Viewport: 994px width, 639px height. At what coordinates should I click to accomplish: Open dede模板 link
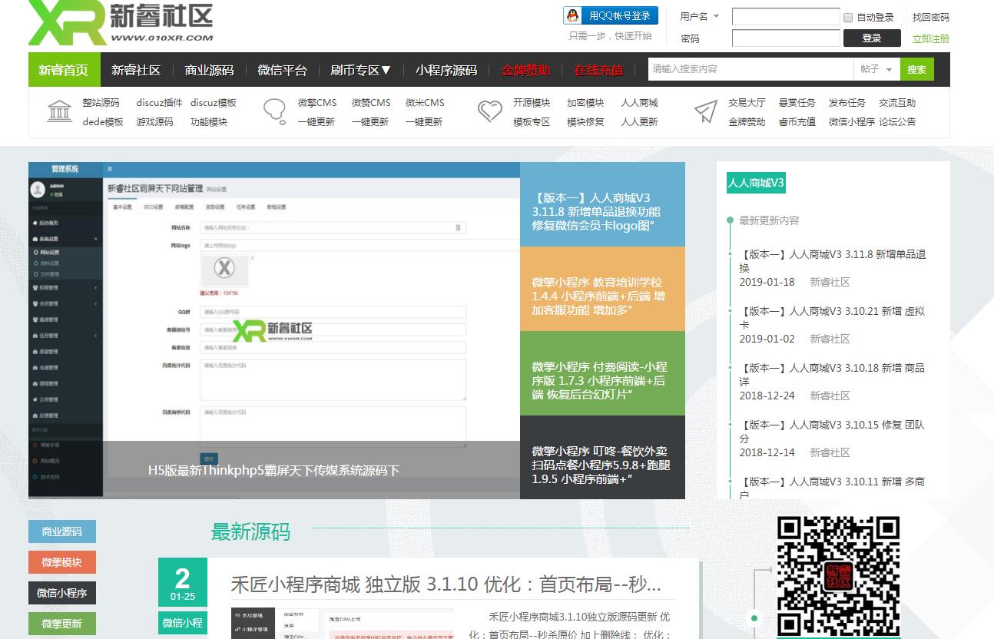(103, 121)
